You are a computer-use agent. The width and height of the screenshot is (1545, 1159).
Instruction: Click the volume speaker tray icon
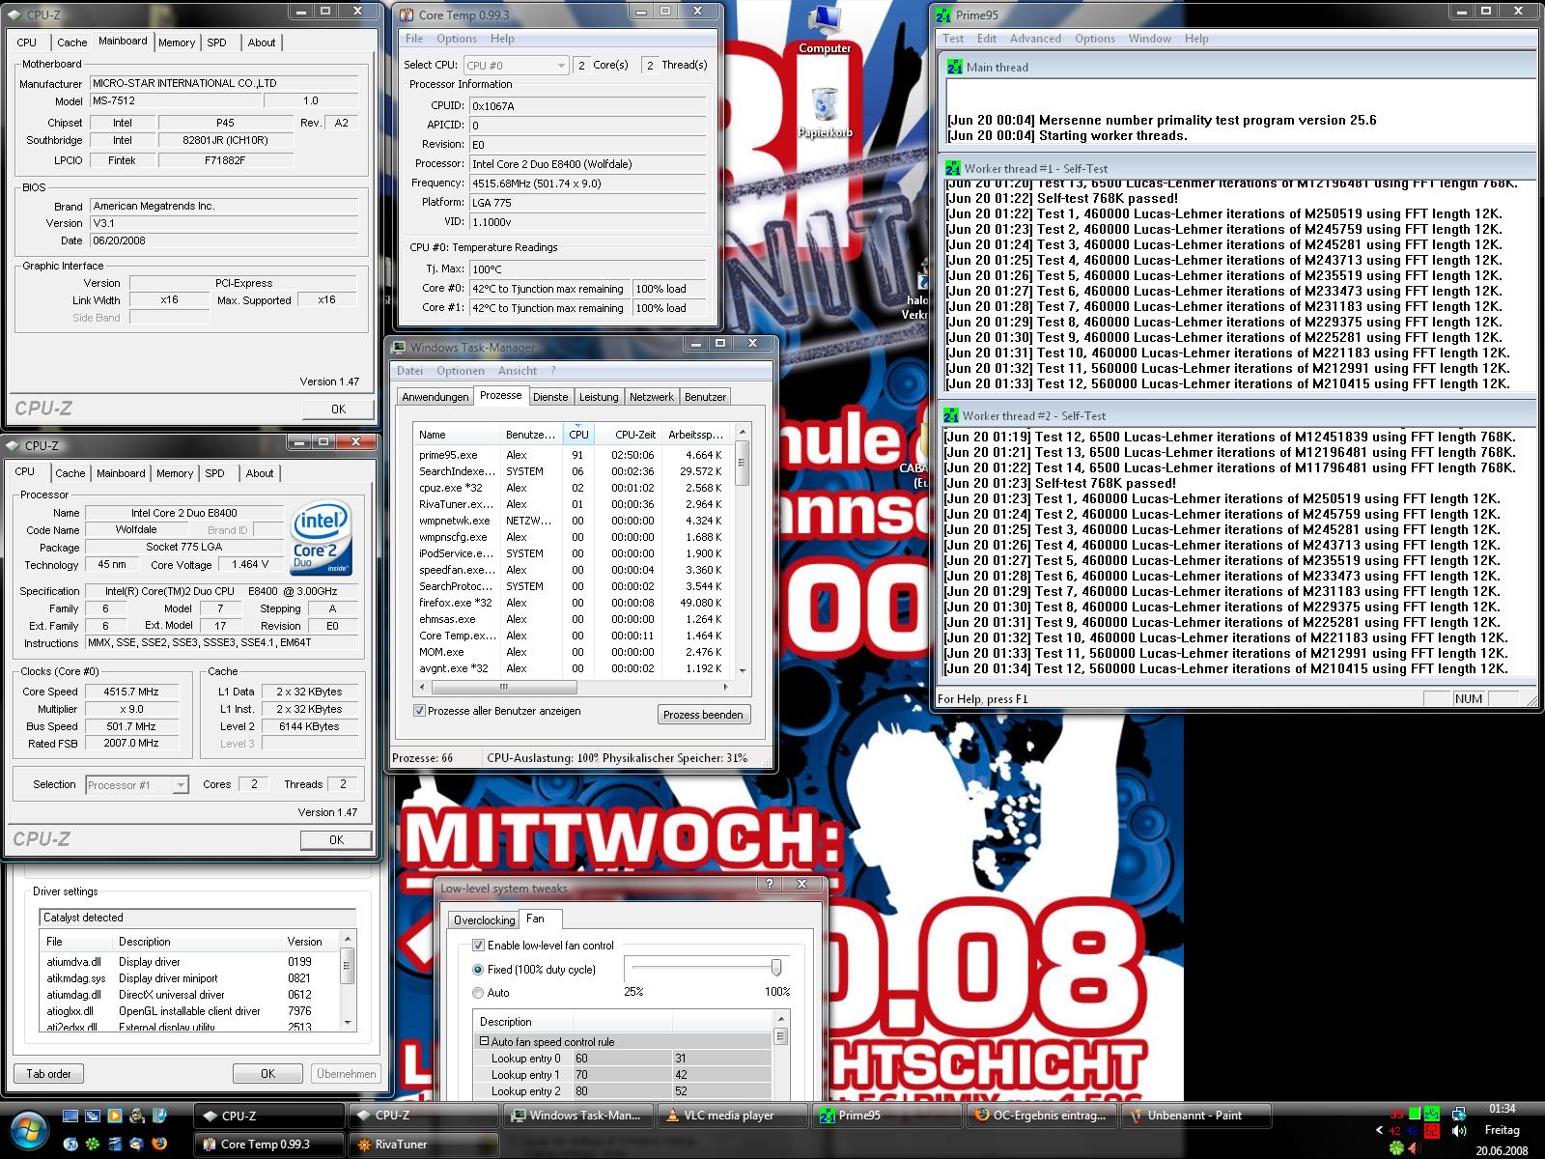(1459, 1131)
